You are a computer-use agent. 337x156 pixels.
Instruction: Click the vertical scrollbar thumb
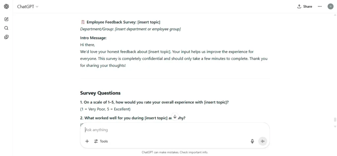(x=335, y=120)
